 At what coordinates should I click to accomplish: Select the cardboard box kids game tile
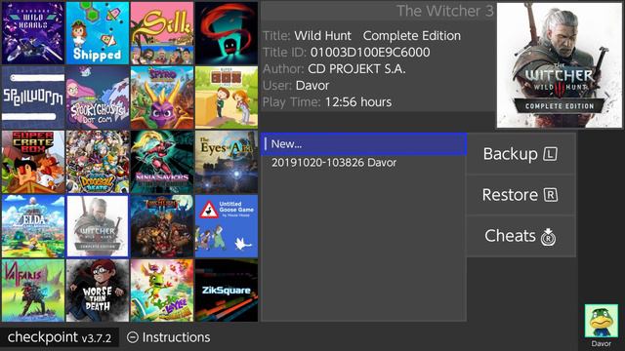click(x=227, y=97)
